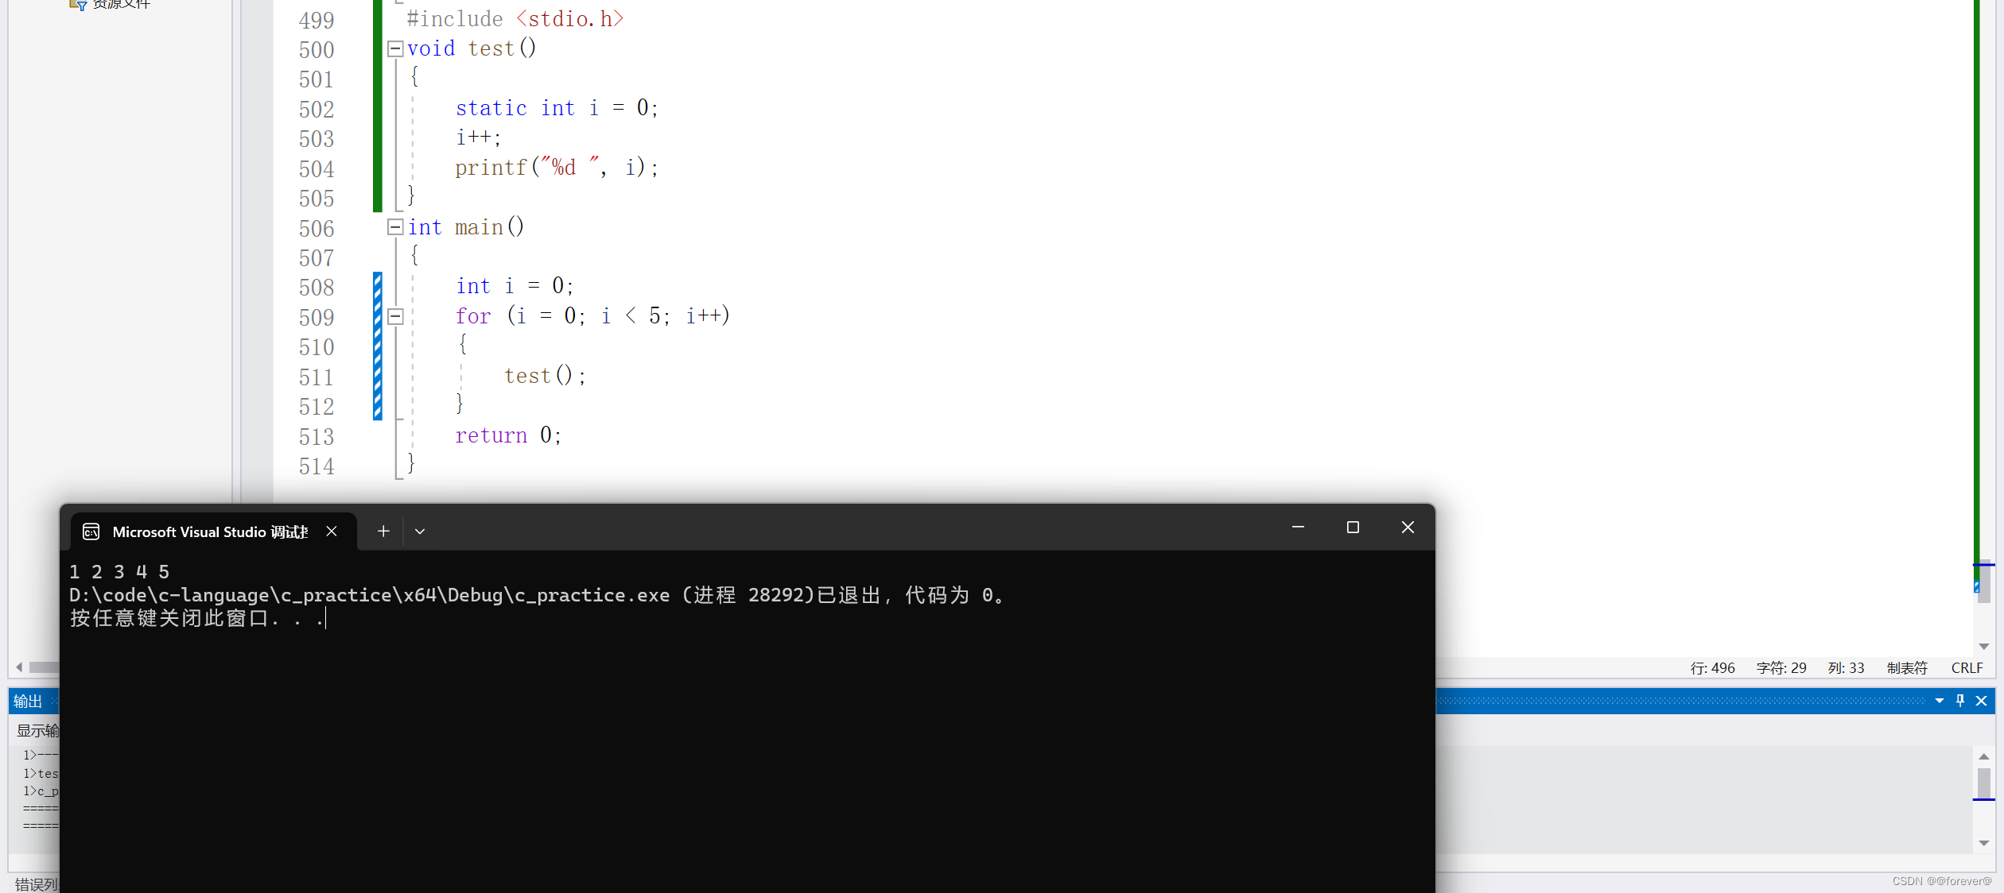Click line number 508 in the gutter
The width and height of the screenshot is (2004, 893).
(x=317, y=288)
